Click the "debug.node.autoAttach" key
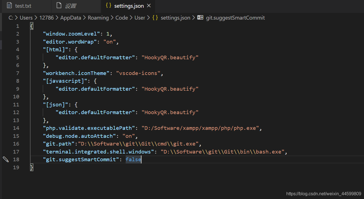Screen dimensions: 364x199 point(79,136)
